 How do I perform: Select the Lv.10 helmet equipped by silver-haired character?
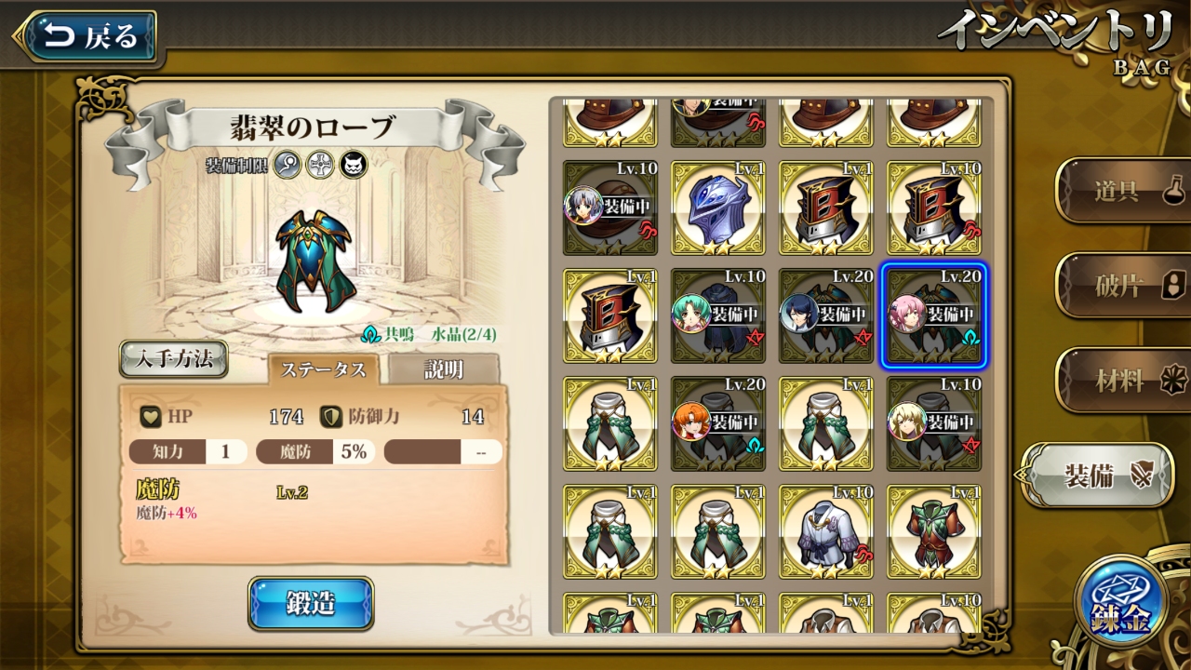(x=609, y=208)
